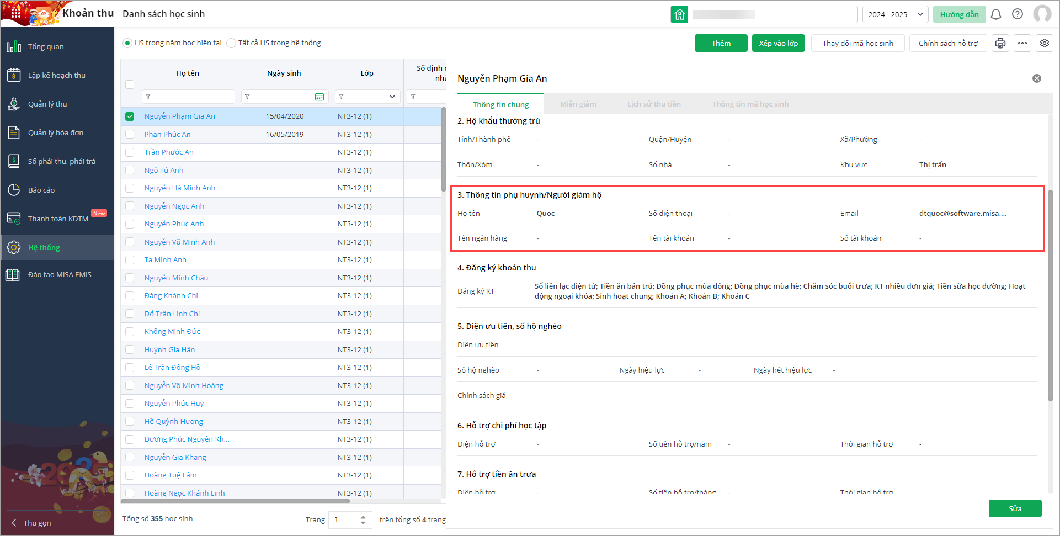Open the user avatar menu
1060x536 pixels.
click(1042, 14)
